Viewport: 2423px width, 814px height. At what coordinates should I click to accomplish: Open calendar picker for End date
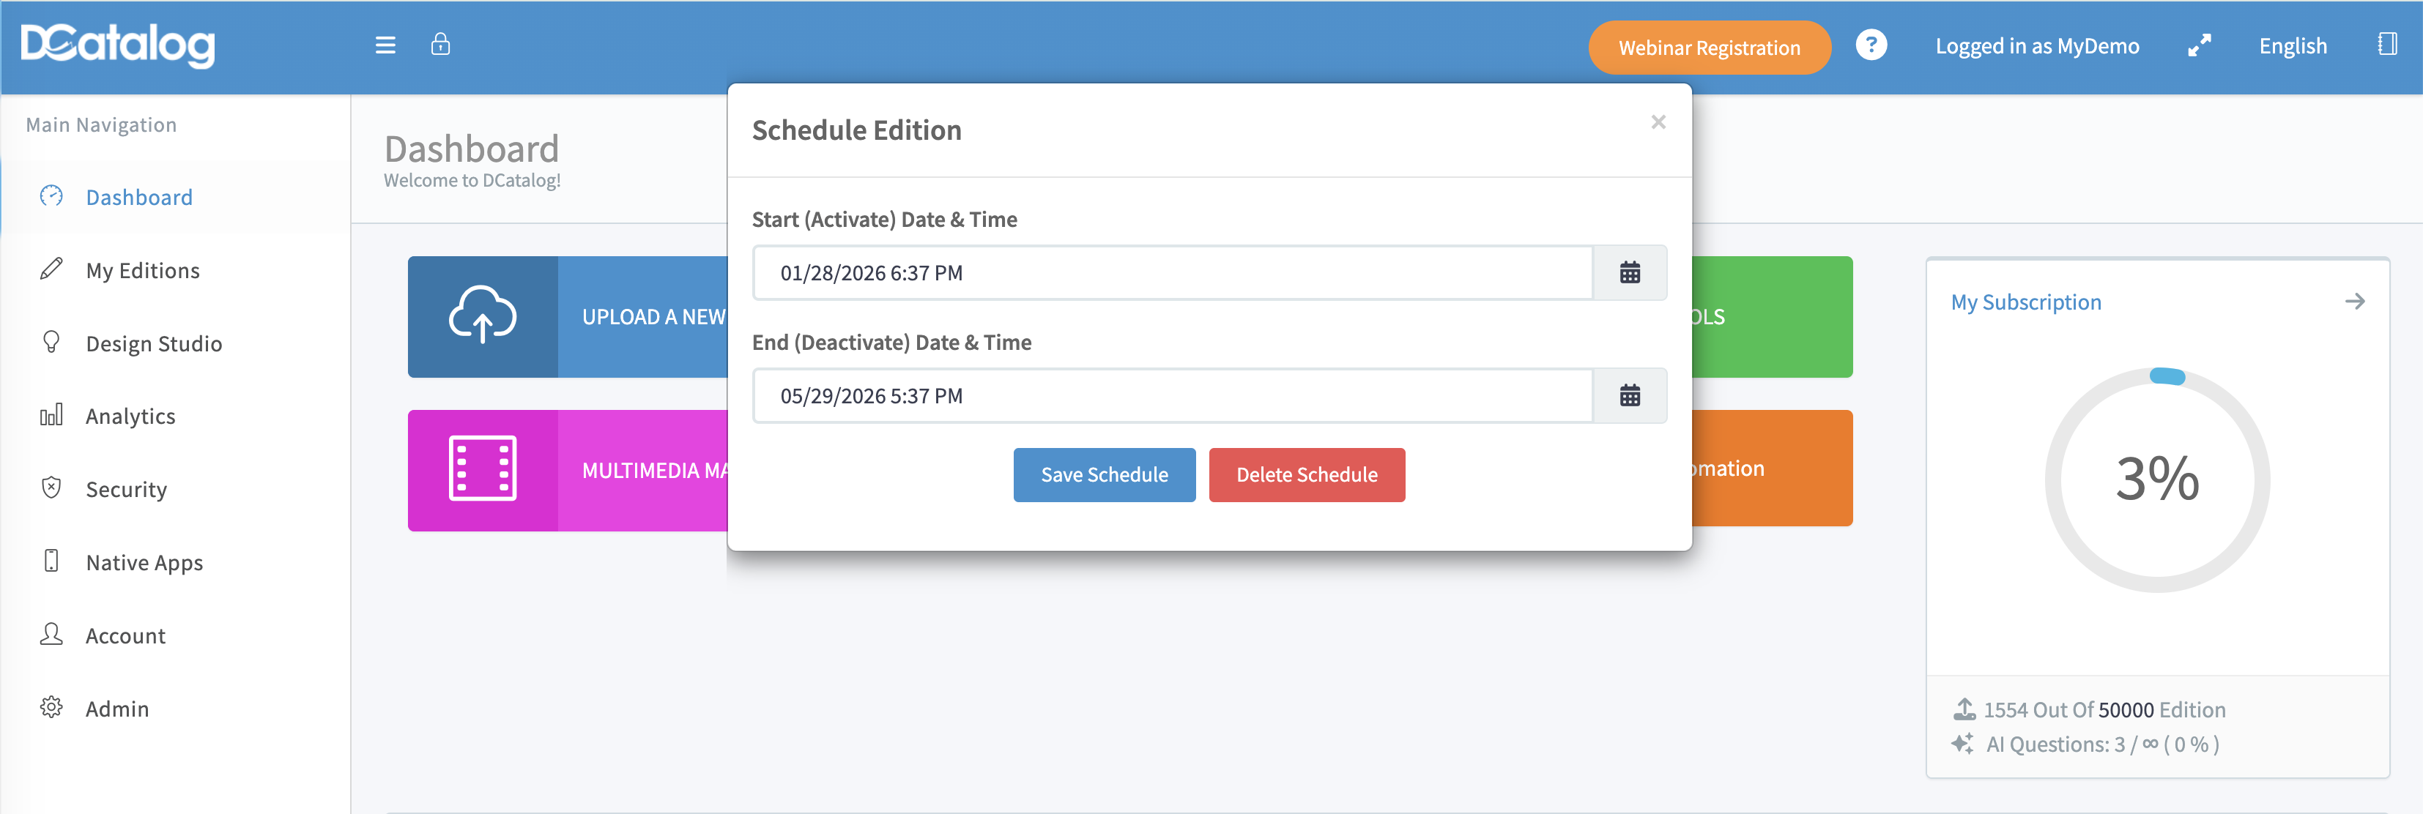1629,396
